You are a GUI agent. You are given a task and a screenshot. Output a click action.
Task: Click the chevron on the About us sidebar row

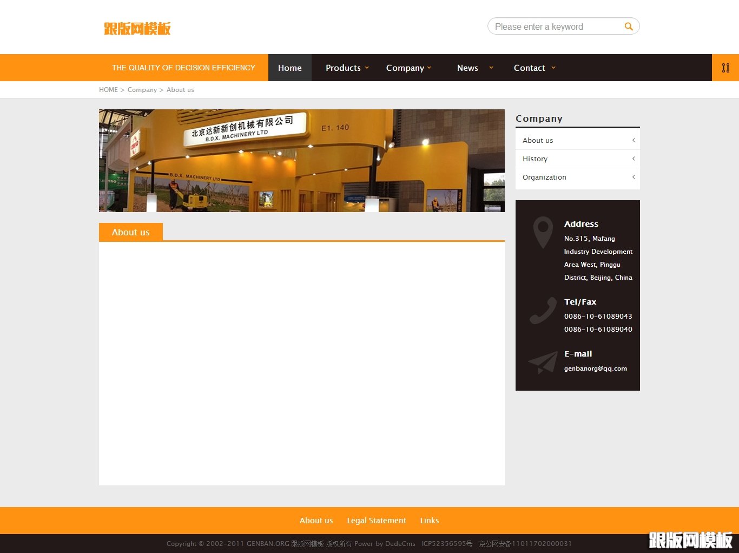634,140
